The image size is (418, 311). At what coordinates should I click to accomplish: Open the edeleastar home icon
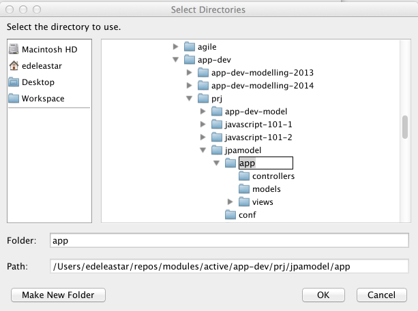14,66
